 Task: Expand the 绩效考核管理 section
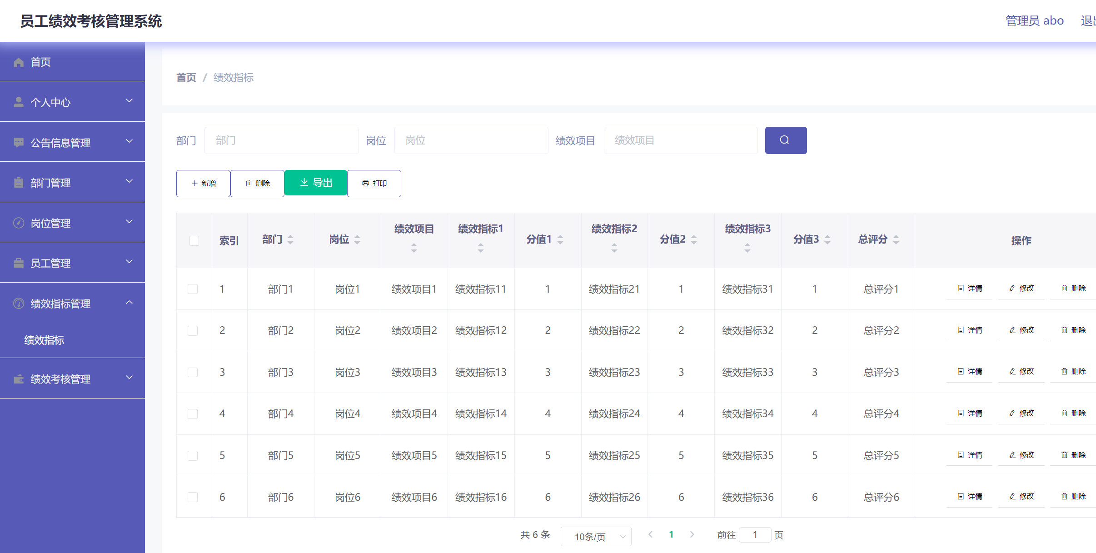coord(130,378)
